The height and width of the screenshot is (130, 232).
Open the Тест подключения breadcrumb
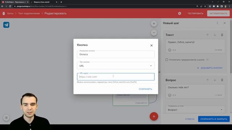pyautogui.click(x=29, y=13)
